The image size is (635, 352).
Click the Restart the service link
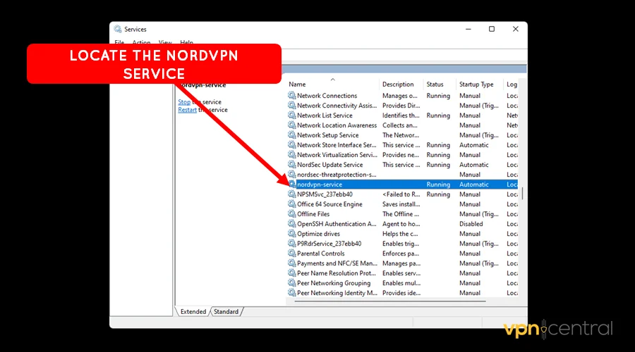click(x=187, y=110)
